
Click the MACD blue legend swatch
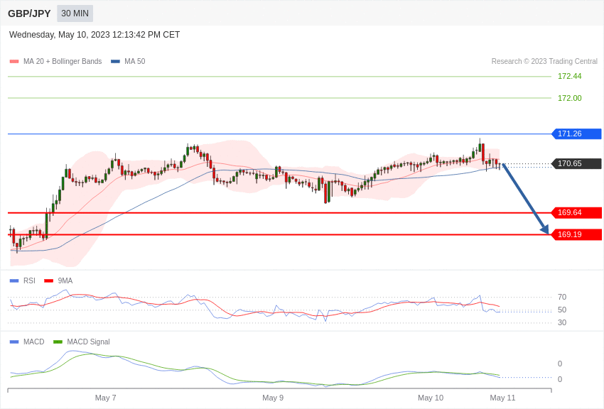point(14,342)
